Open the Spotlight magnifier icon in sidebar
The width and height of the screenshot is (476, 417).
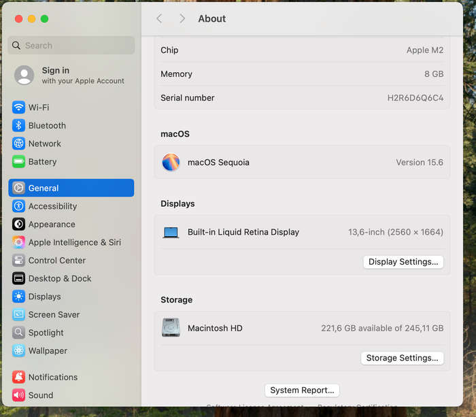pos(18,333)
